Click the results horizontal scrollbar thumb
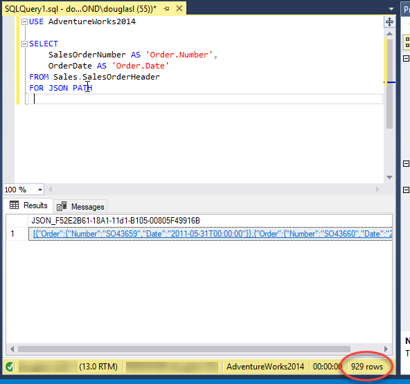Image resolution: width=410 pixels, height=384 pixels. tap(184, 349)
